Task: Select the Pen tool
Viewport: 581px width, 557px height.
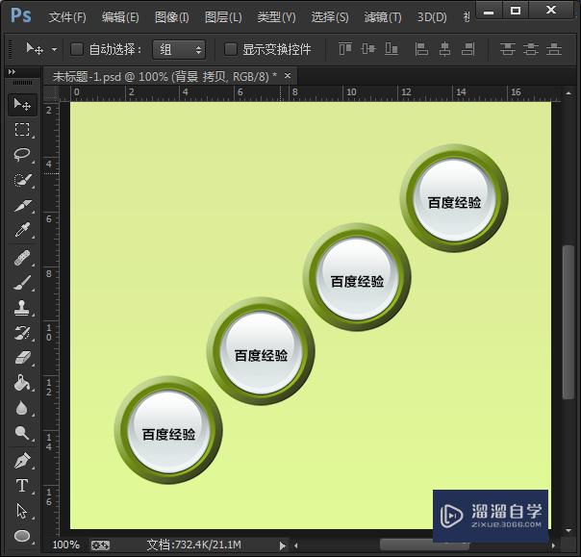Action: click(22, 461)
